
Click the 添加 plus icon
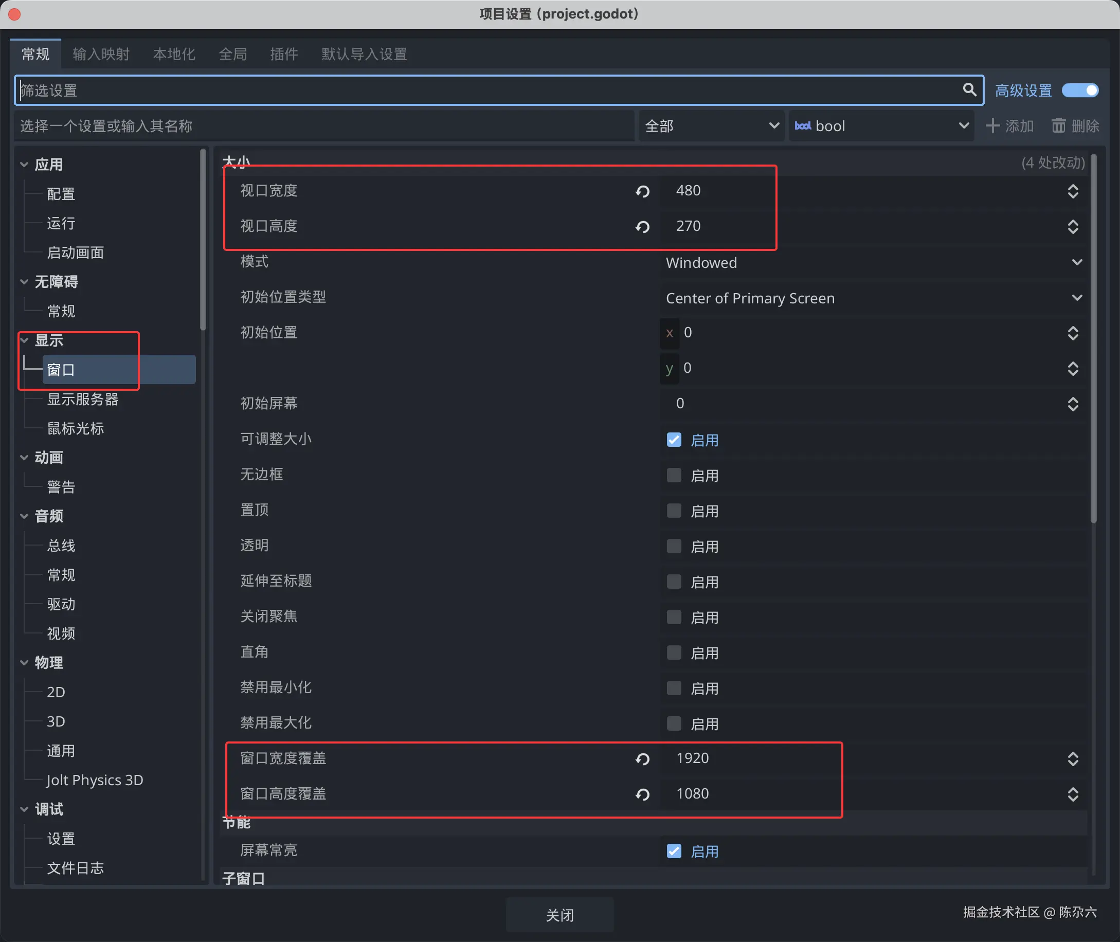tap(992, 126)
